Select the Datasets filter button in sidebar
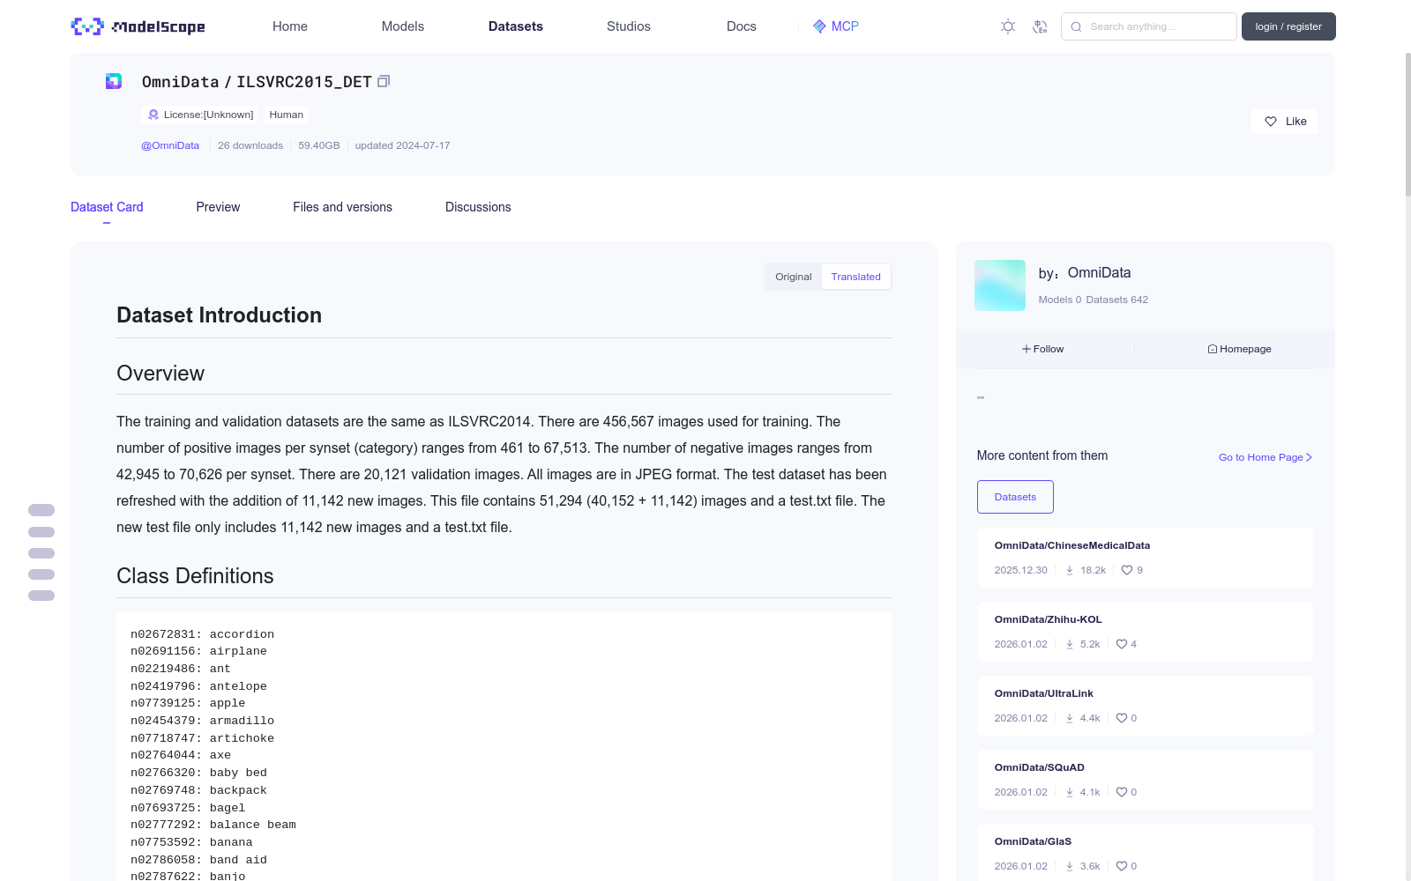Image resolution: width=1411 pixels, height=881 pixels. click(1015, 497)
